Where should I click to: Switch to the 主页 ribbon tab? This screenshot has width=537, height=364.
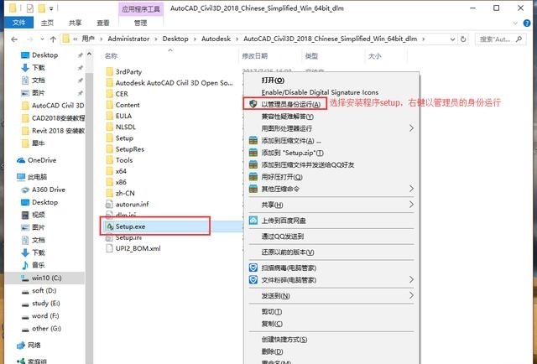point(47,23)
